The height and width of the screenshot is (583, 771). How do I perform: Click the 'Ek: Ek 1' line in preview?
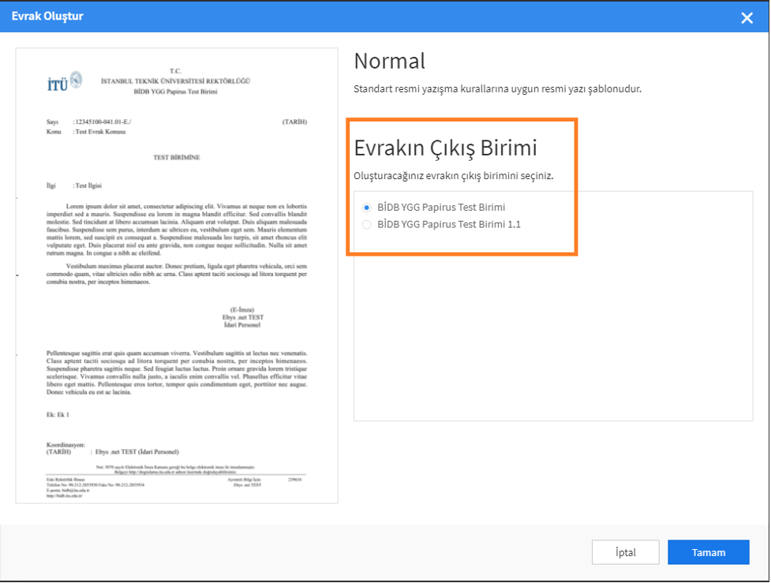[x=58, y=415]
